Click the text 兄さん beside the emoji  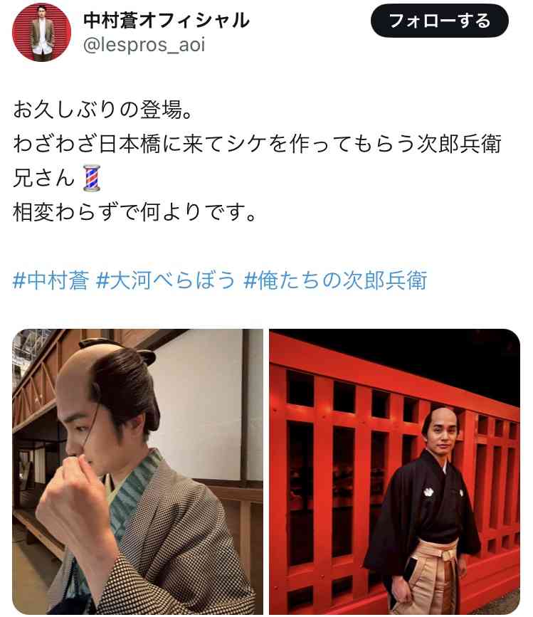pyautogui.click(x=44, y=178)
